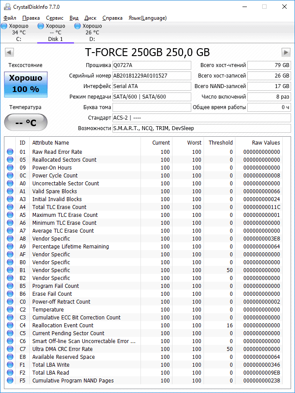Click the Хорошо 100 % health status button

click(26, 84)
